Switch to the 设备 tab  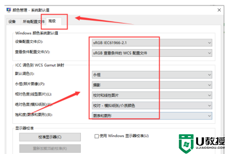12,22
